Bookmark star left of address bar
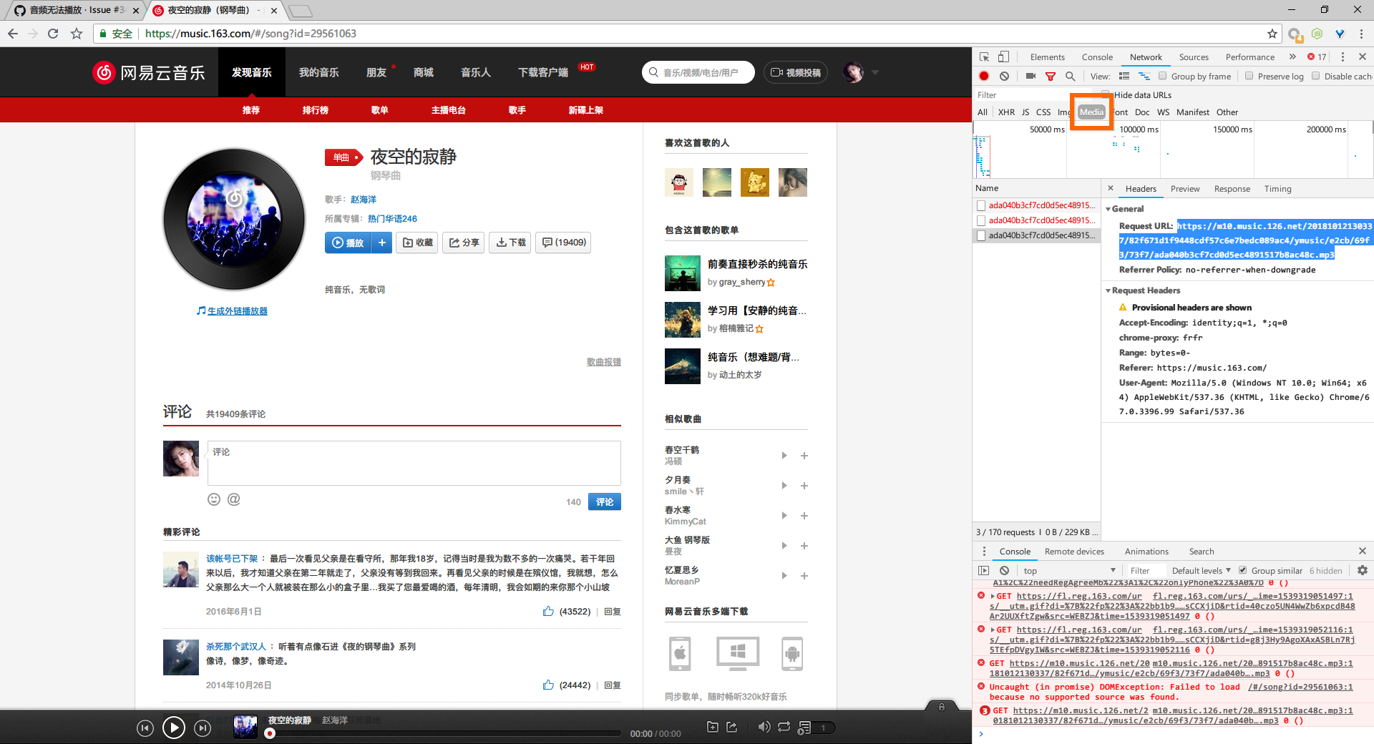 click(x=77, y=34)
